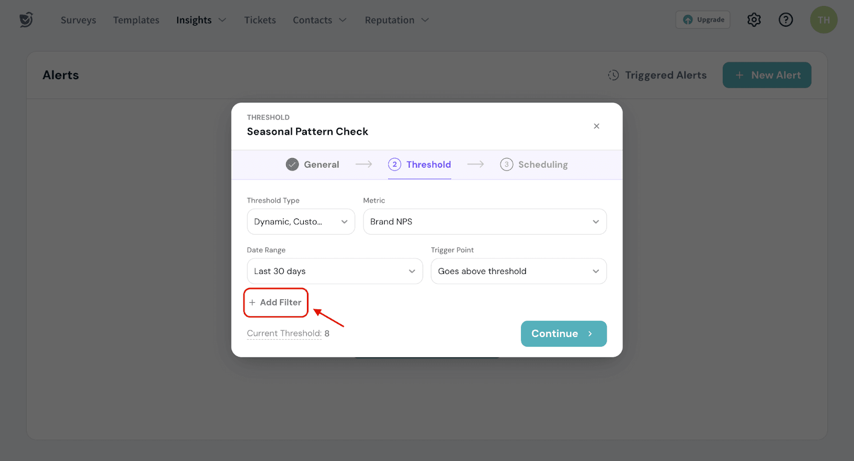
Task: Click the Current Threshold label
Action: [x=284, y=333]
